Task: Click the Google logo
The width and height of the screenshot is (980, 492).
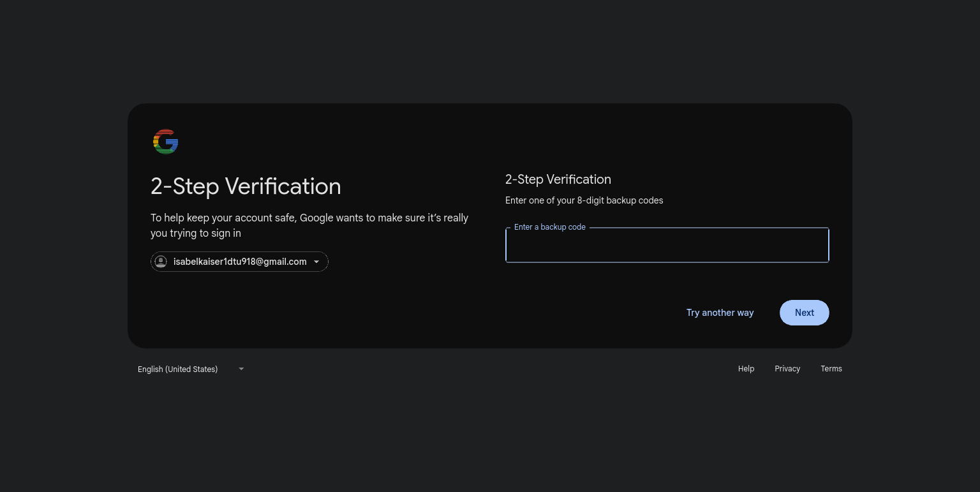Action: (165, 142)
